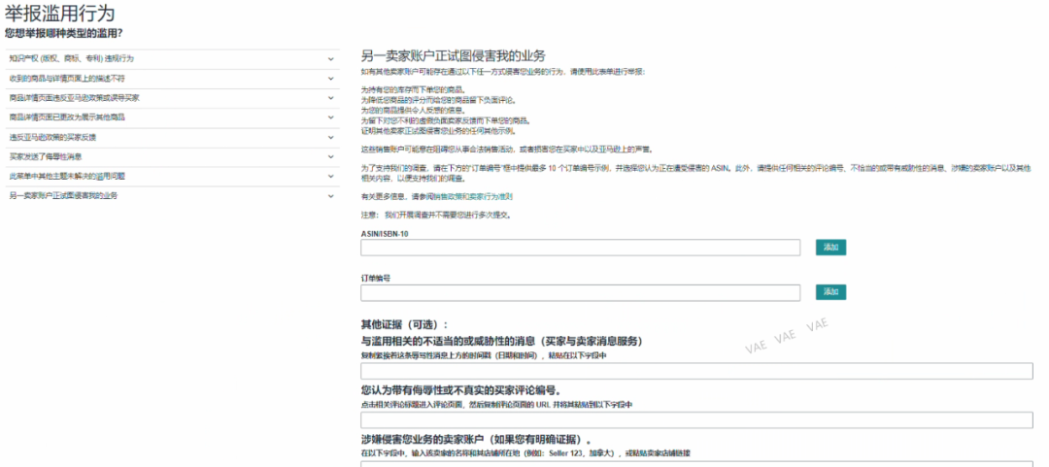Click the chevron beside 收到的商品与详情页面上的描述不符

(x=330, y=79)
